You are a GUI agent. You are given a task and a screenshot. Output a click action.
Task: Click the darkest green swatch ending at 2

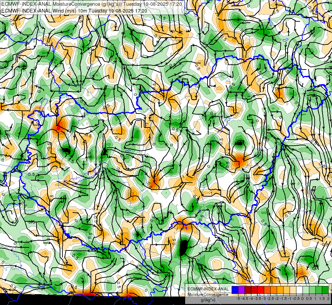pos(325,290)
